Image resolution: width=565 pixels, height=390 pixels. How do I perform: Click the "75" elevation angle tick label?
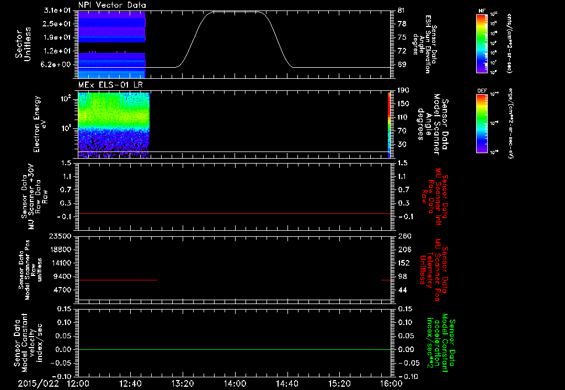point(402,37)
